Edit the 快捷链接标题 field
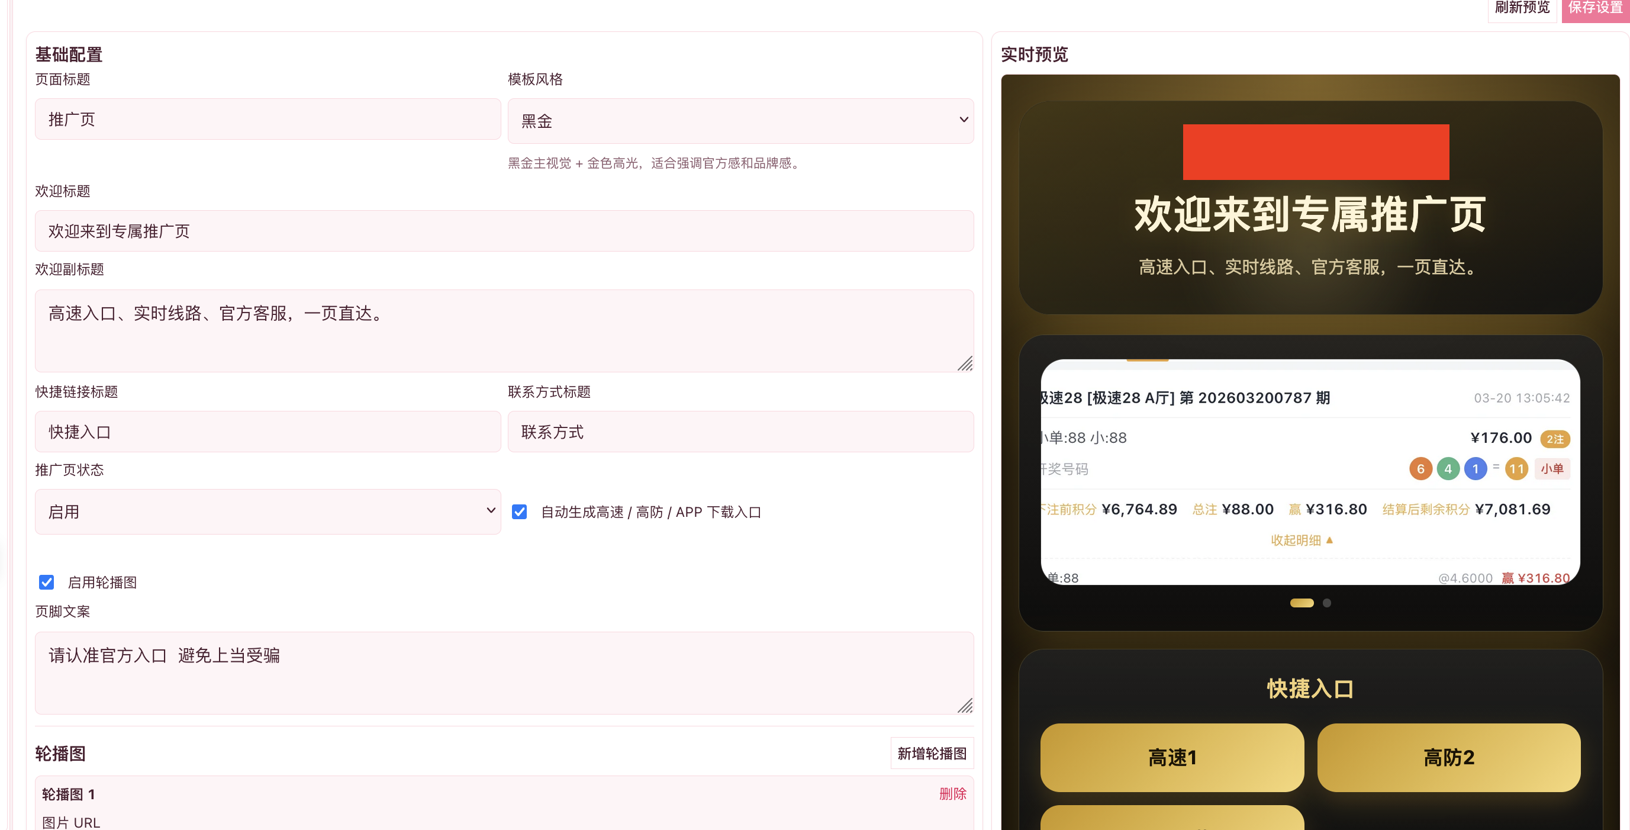Screen dimensions: 1630x830 pos(268,432)
